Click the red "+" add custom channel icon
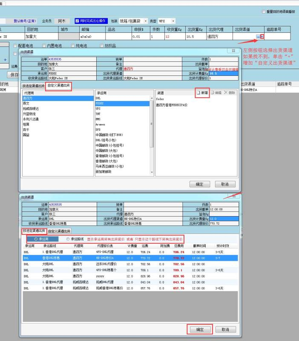 pyautogui.click(x=262, y=37)
